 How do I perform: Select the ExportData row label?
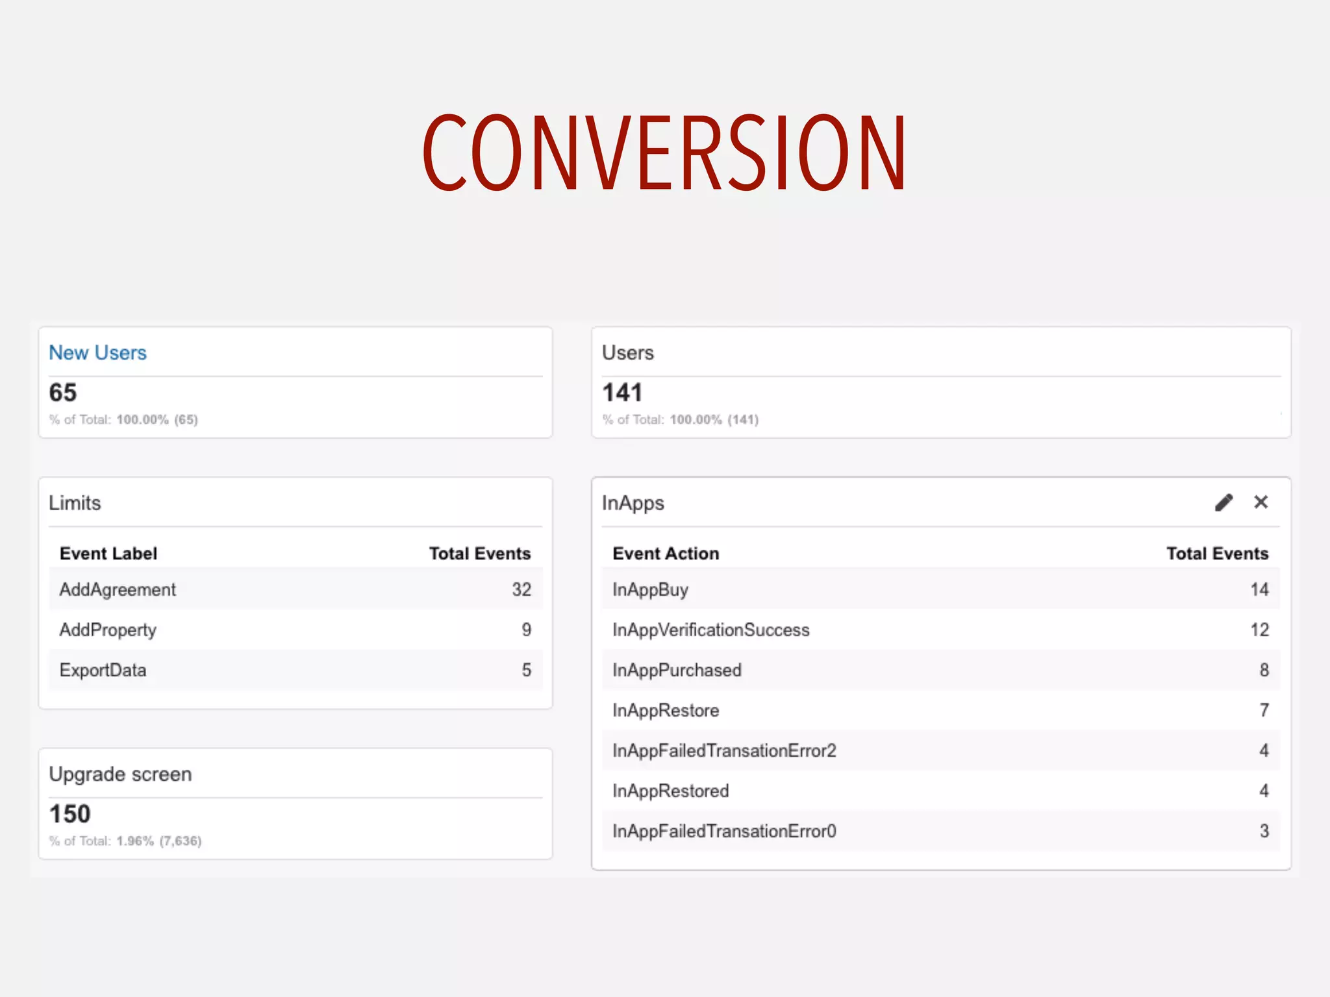click(x=103, y=670)
